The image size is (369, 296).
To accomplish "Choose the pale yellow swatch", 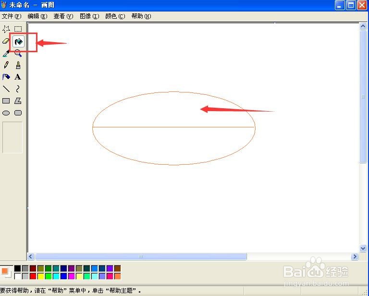I will click(x=79, y=276).
